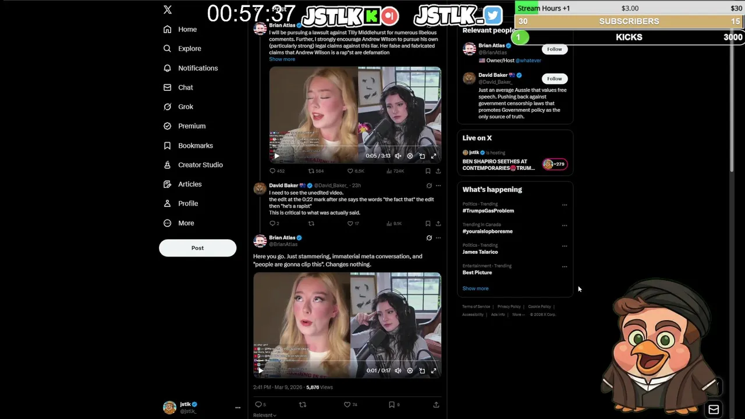Image resolution: width=745 pixels, height=419 pixels.
Task: Mute the second video's volume
Action: pyautogui.click(x=398, y=371)
